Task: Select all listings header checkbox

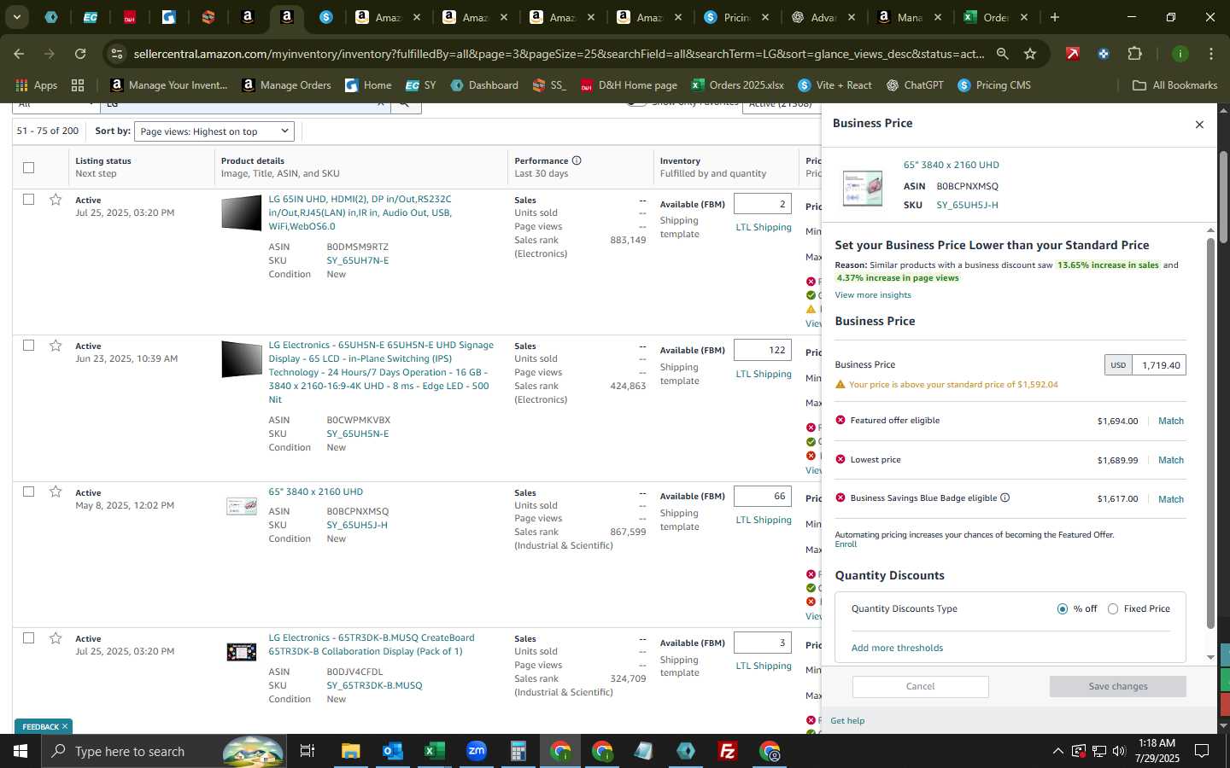Action: pyautogui.click(x=29, y=167)
